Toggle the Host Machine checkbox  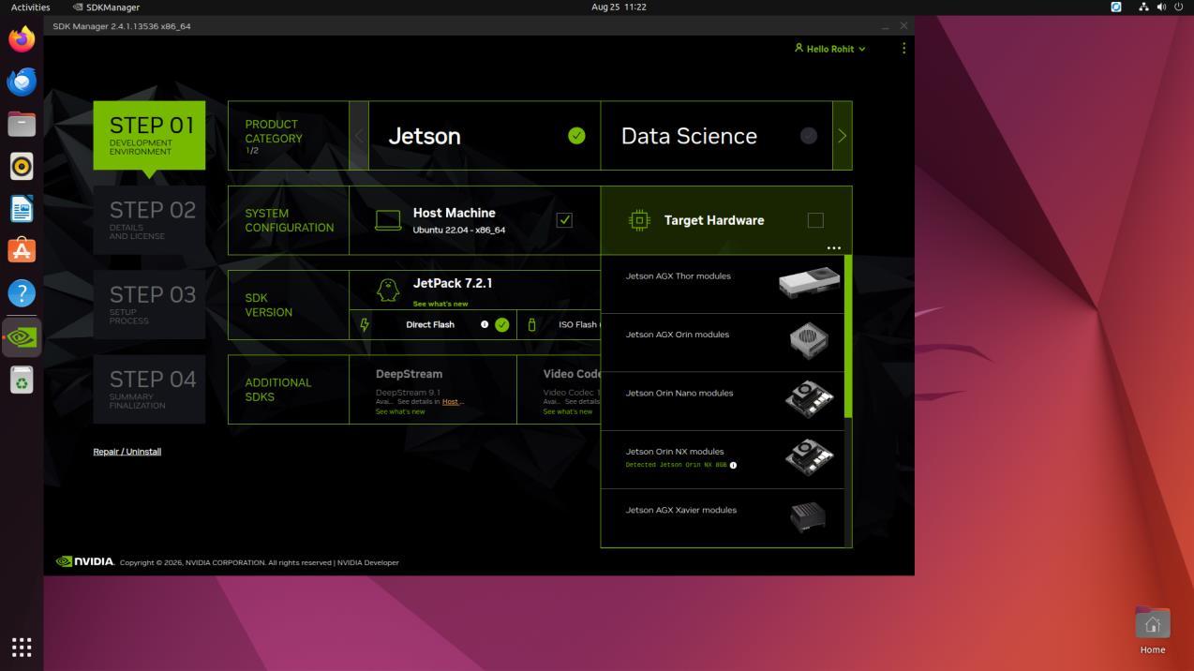564,220
